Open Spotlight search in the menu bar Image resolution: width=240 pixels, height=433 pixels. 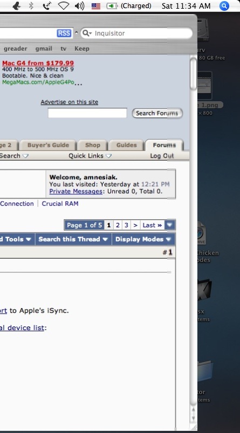[224, 6]
